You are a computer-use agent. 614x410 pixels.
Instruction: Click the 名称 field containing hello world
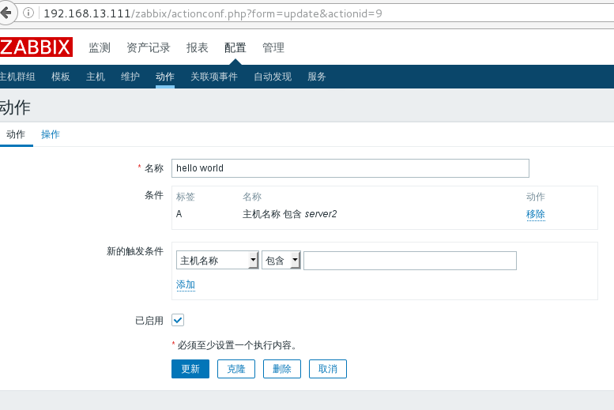tap(350, 168)
